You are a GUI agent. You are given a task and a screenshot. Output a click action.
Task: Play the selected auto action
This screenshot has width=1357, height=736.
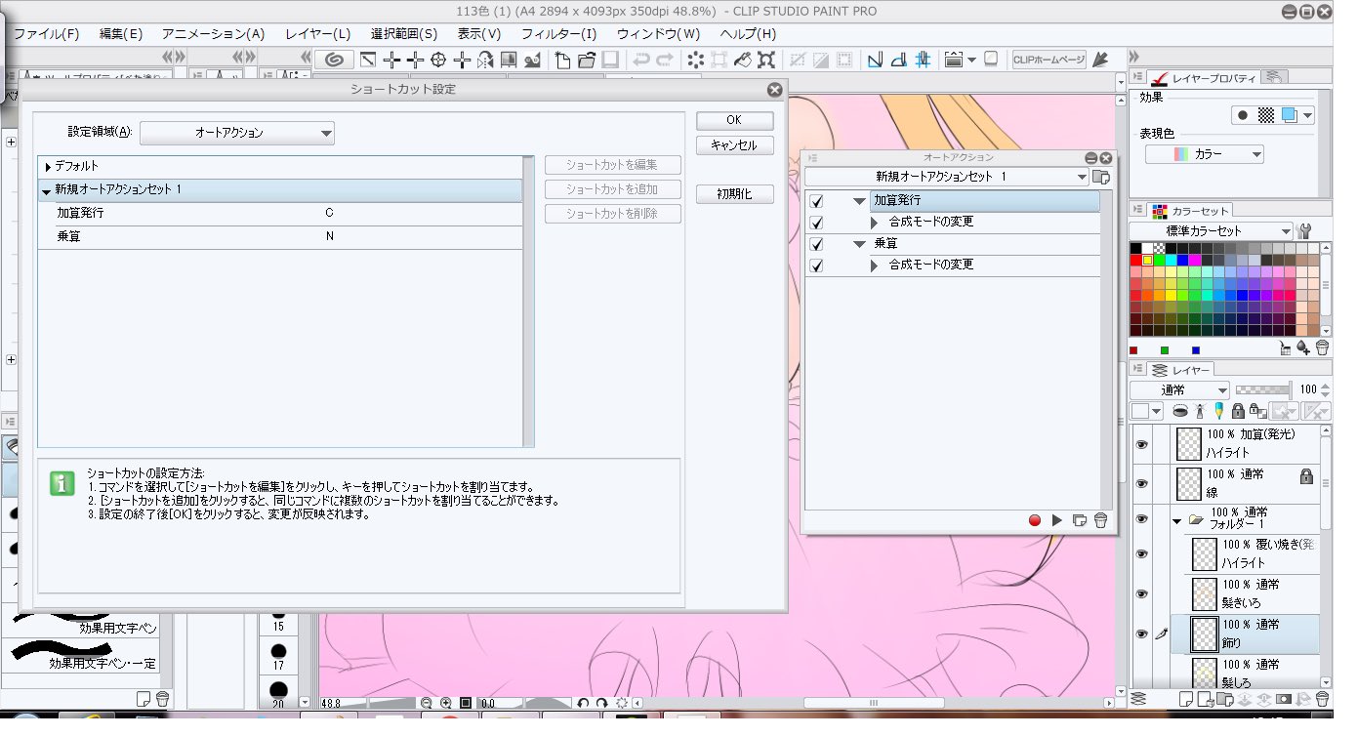click(1056, 520)
